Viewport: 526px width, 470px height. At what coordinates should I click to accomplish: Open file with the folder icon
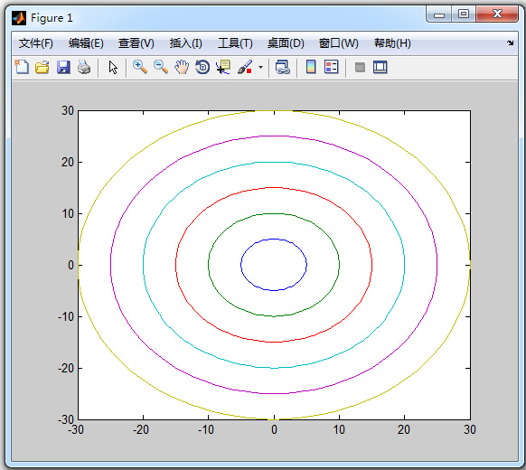42,67
